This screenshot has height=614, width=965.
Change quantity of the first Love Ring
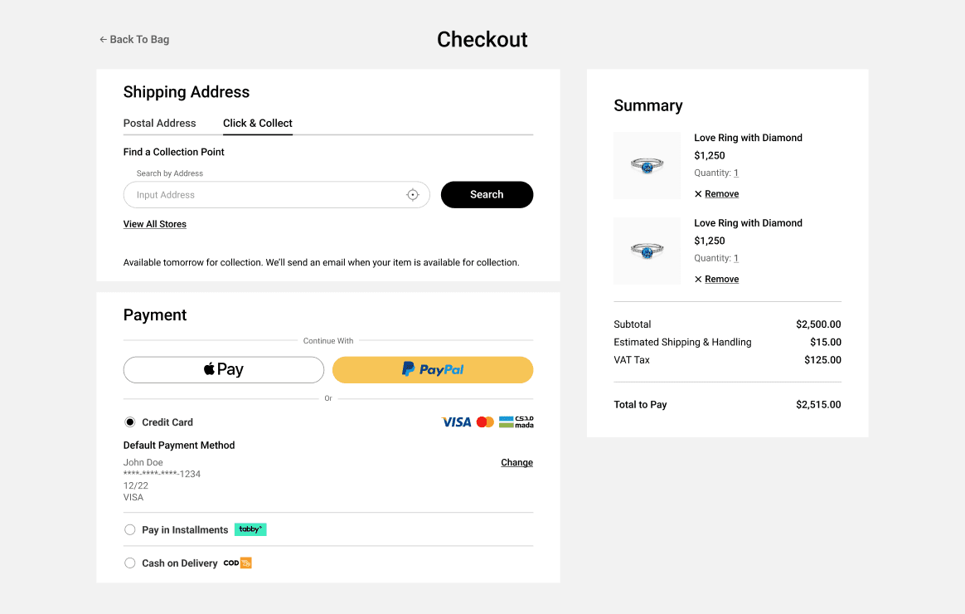(x=735, y=173)
